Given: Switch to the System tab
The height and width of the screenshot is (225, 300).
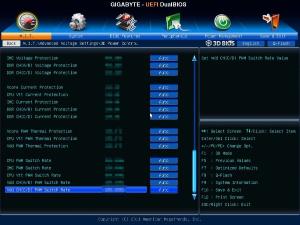Looking at the screenshot, I should click(x=76, y=36).
